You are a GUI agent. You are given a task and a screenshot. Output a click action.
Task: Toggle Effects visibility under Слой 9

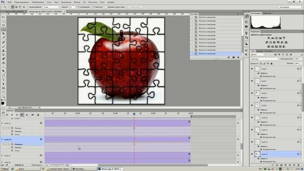click(x=258, y=110)
